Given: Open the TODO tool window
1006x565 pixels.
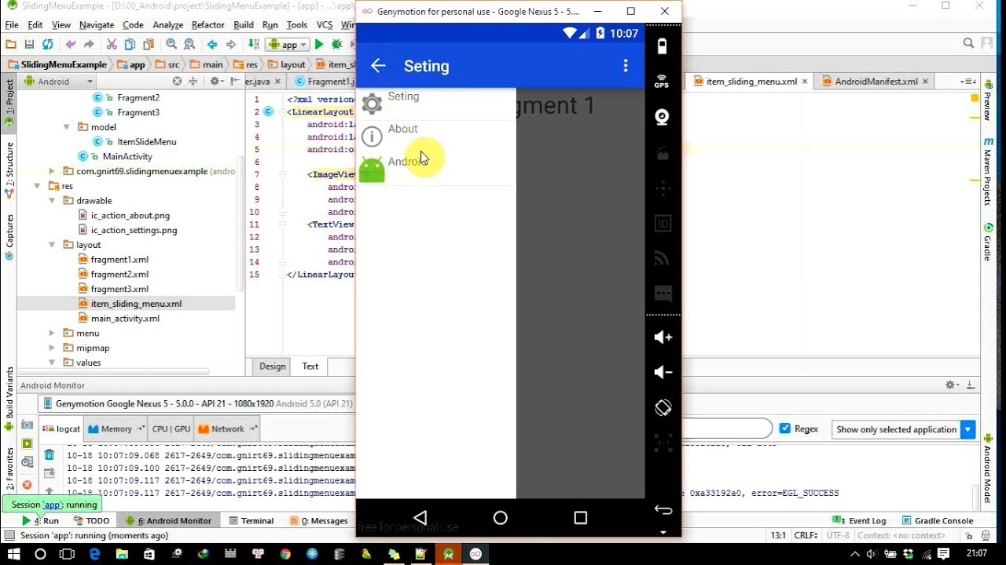Looking at the screenshot, I should tap(92, 520).
